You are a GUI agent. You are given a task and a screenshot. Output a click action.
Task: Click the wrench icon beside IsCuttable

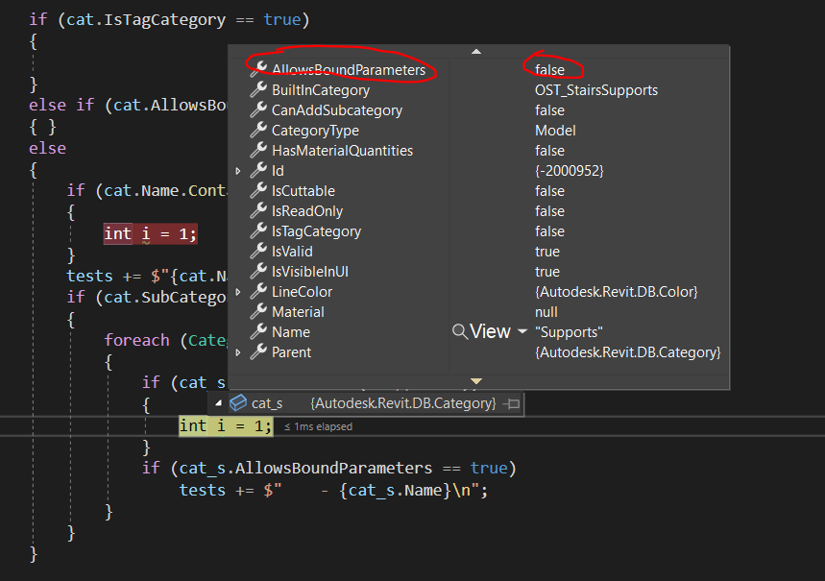257,190
